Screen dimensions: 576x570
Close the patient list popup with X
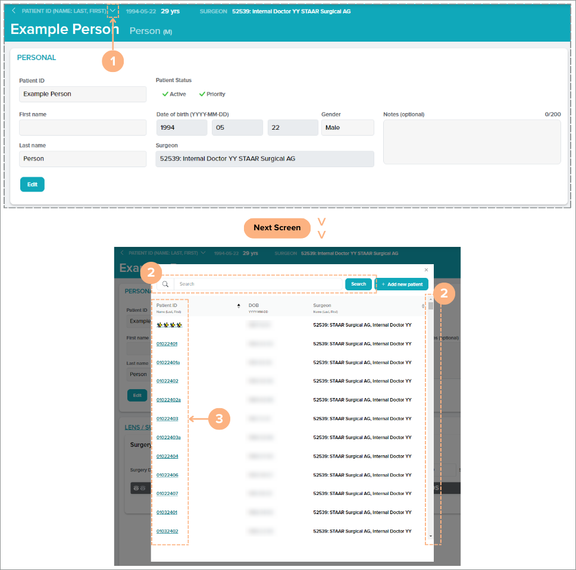(x=426, y=270)
